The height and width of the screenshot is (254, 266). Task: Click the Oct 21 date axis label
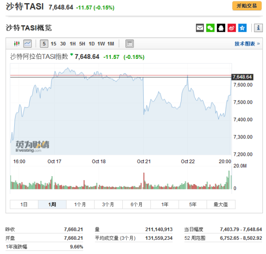(144, 162)
